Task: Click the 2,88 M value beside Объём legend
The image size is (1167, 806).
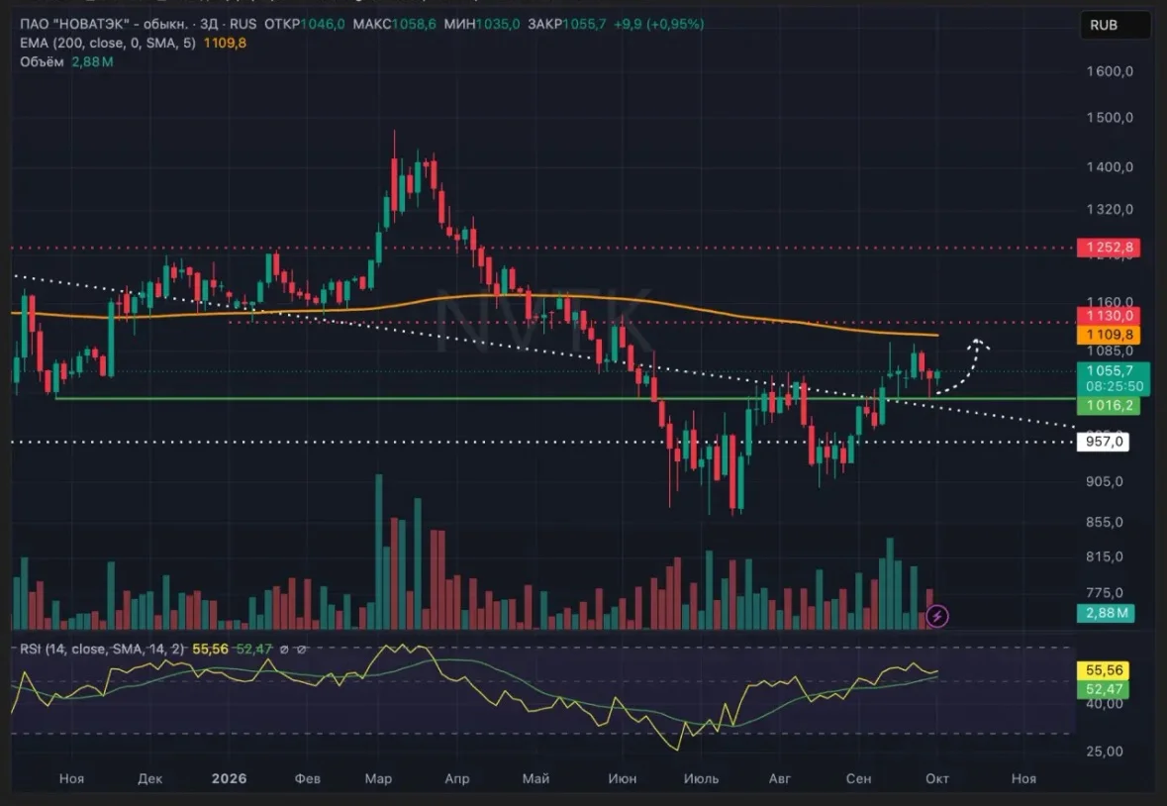Action: pos(92,61)
